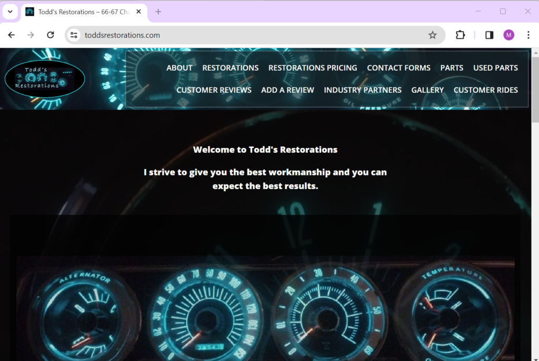The width and height of the screenshot is (539, 361).
Task: View site information icon in address bar
Action: pyautogui.click(x=74, y=35)
